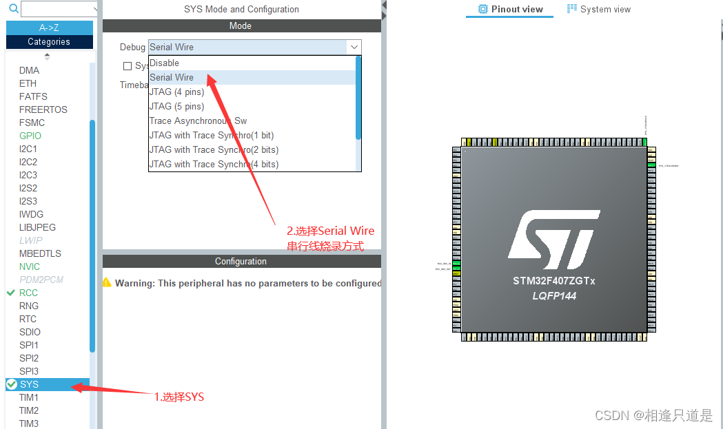Select DMA in the peripheral list
This screenshot has height=429, width=723.
(x=29, y=70)
